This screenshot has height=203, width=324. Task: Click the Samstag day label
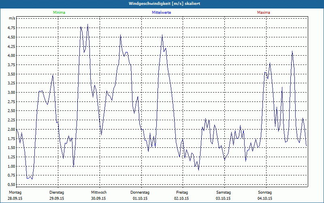(224, 192)
